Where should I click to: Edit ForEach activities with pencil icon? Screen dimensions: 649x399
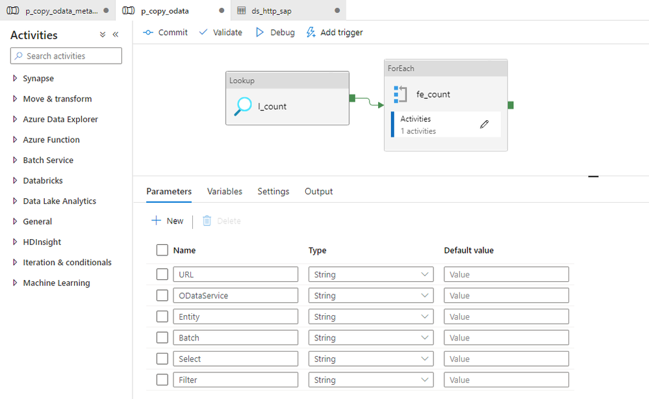tap(484, 125)
